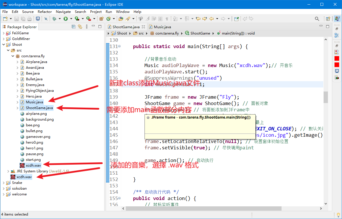Screen dimensions: 342x219
Task: Switch to the Music.java editor tab
Action: pos(160,27)
